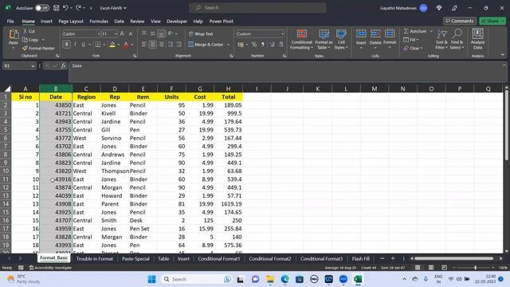
Task: Open the Clear dropdown in Editing
Action: click(413, 48)
